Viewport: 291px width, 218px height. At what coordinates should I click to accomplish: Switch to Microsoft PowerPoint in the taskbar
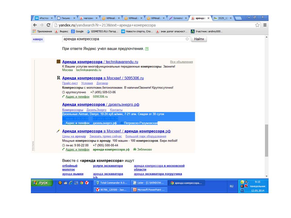[x=149, y=190]
